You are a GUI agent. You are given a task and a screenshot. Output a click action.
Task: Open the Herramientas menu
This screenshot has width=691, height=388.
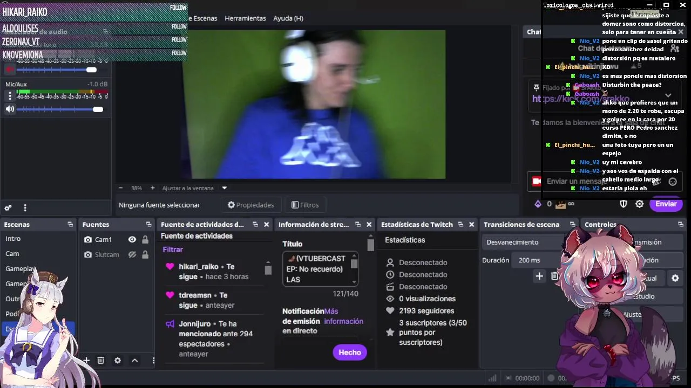tap(245, 18)
